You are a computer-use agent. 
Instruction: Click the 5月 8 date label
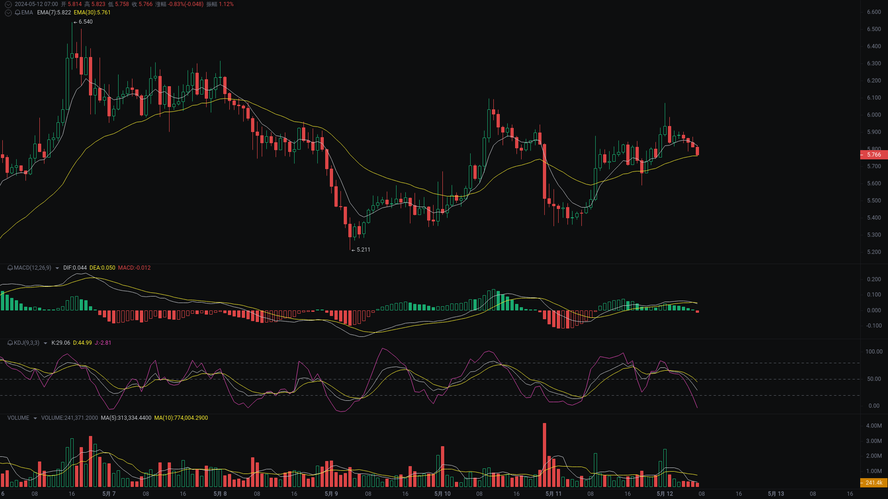tap(220, 494)
